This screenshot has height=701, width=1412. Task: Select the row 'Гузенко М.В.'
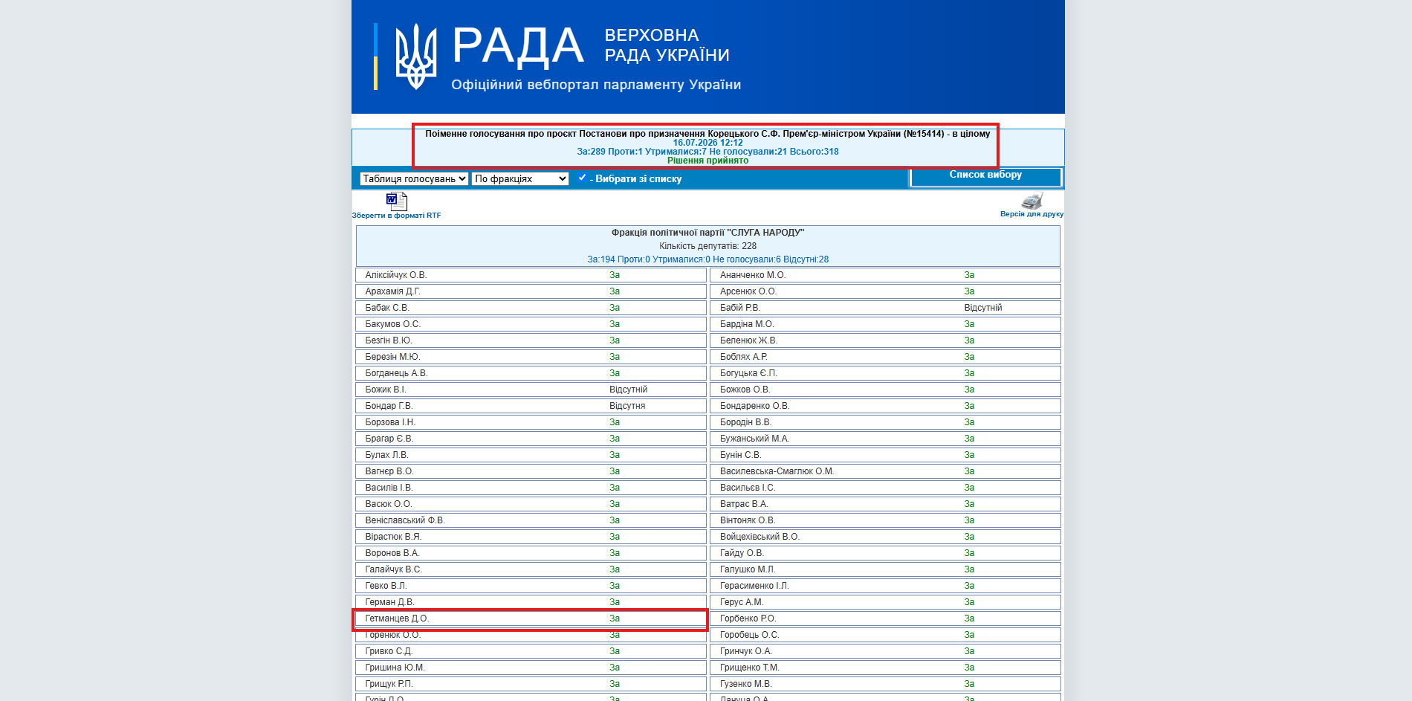tap(885, 684)
